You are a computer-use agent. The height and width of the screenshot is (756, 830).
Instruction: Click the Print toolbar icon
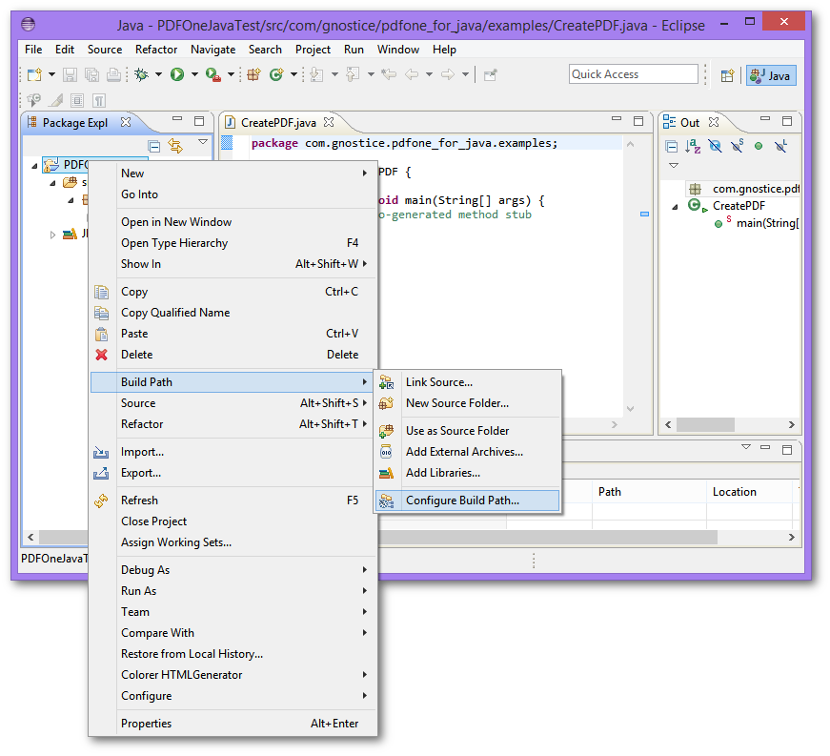point(113,74)
